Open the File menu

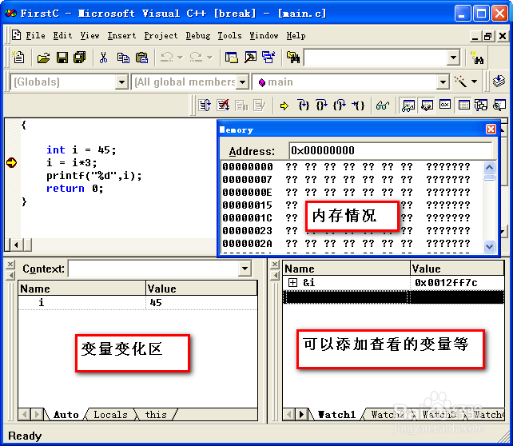pos(35,35)
